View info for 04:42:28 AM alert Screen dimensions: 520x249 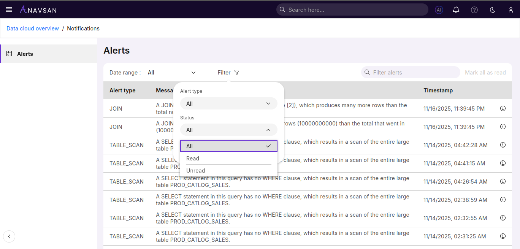(x=503, y=145)
